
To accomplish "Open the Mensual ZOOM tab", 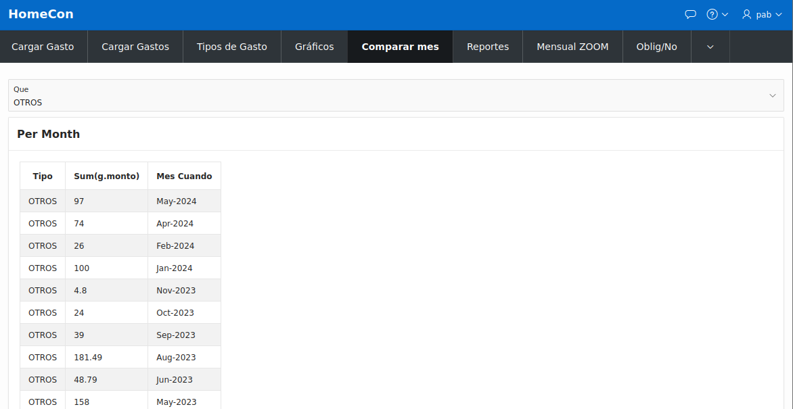I will point(572,47).
